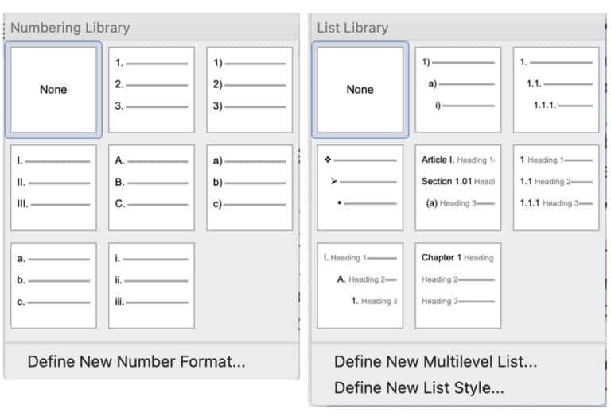
Task: Open Define New Number Format
Action: pyautogui.click(x=136, y=362)
